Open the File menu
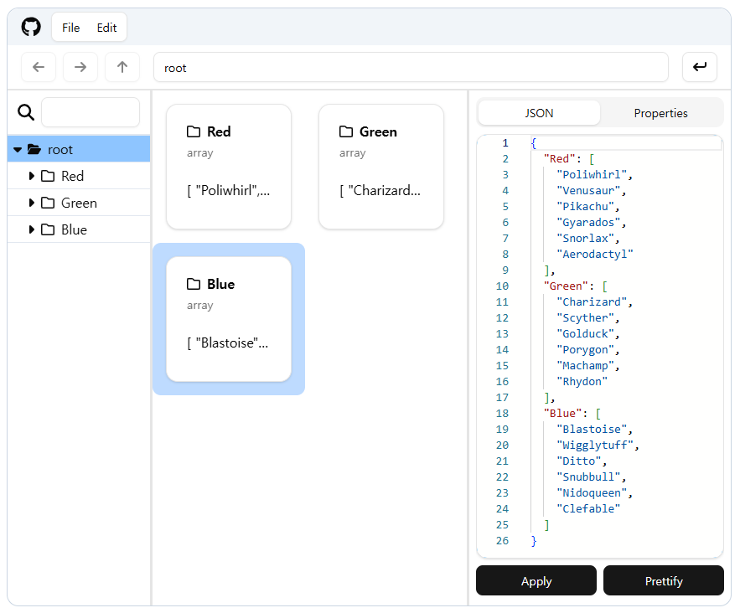 click(70, 26)
